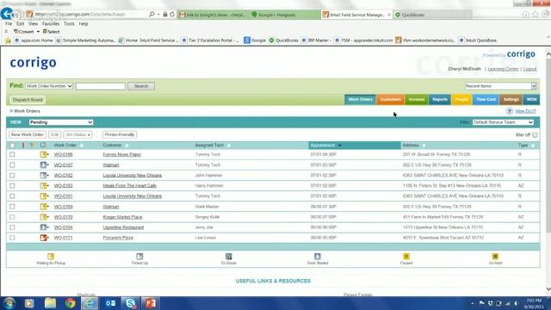Click status icon for work order WO-0166
The width and height of the screenshot is (551, 310).
pos(43,154)
